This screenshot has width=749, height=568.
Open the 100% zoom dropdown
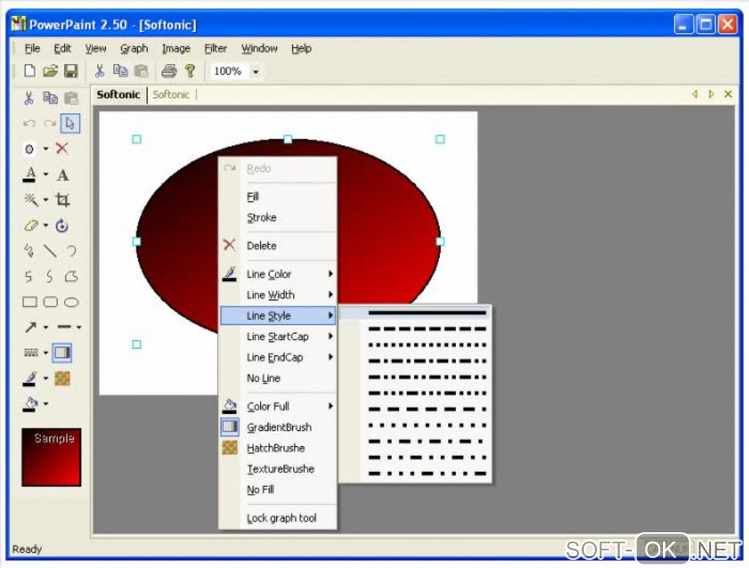coord(256,72)
